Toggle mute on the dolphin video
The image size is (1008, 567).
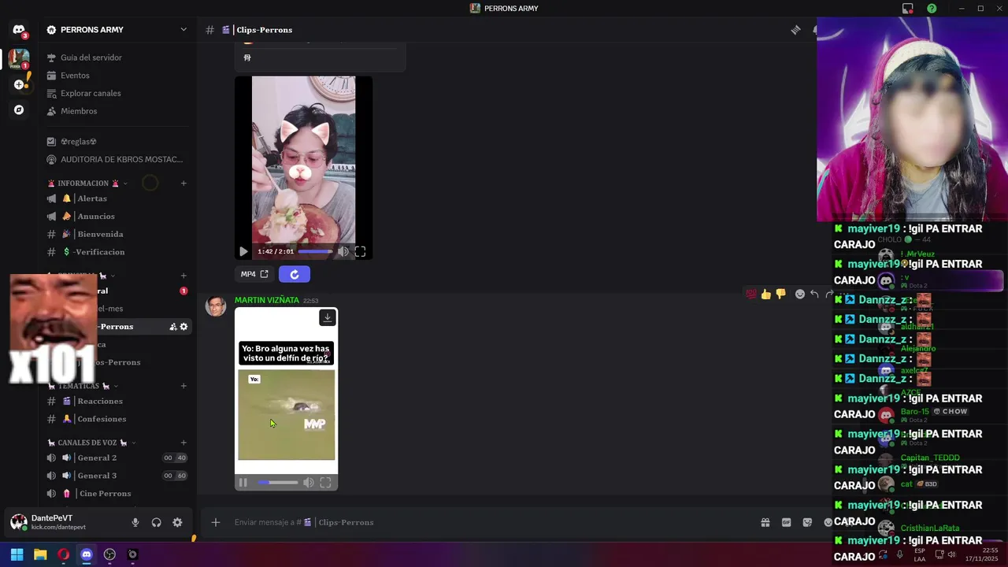309,483
